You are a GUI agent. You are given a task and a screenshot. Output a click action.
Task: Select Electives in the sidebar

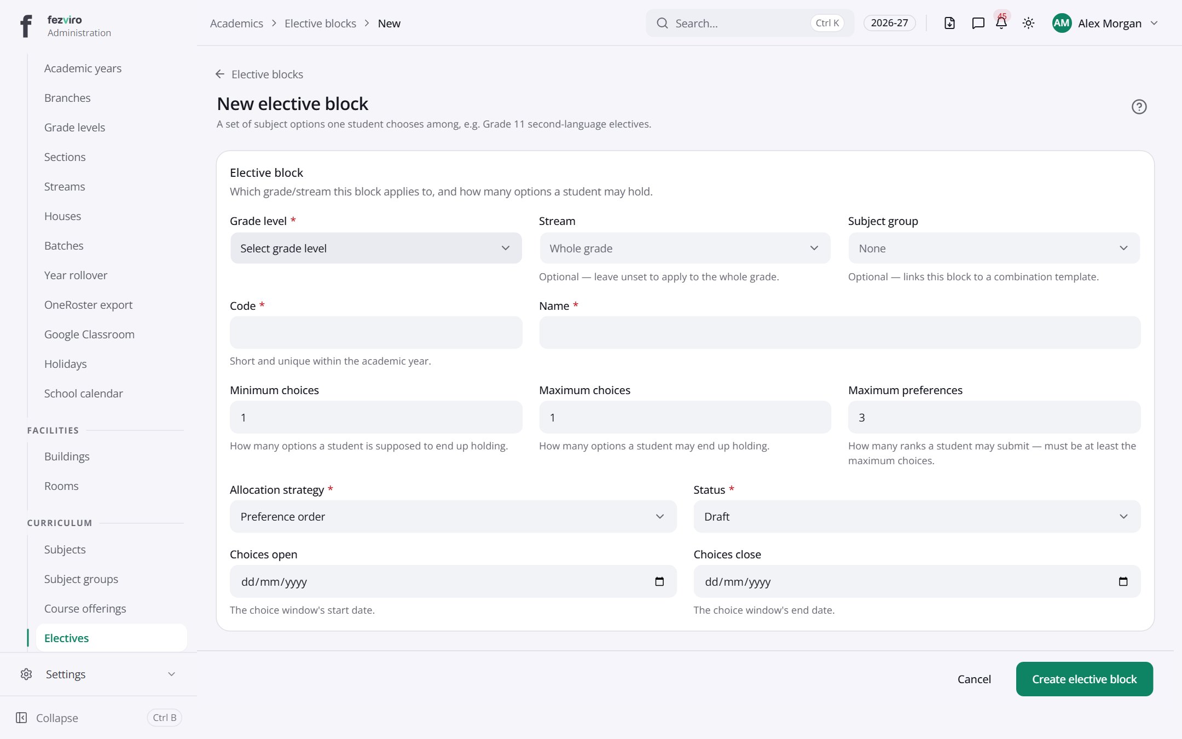(112, 638)
